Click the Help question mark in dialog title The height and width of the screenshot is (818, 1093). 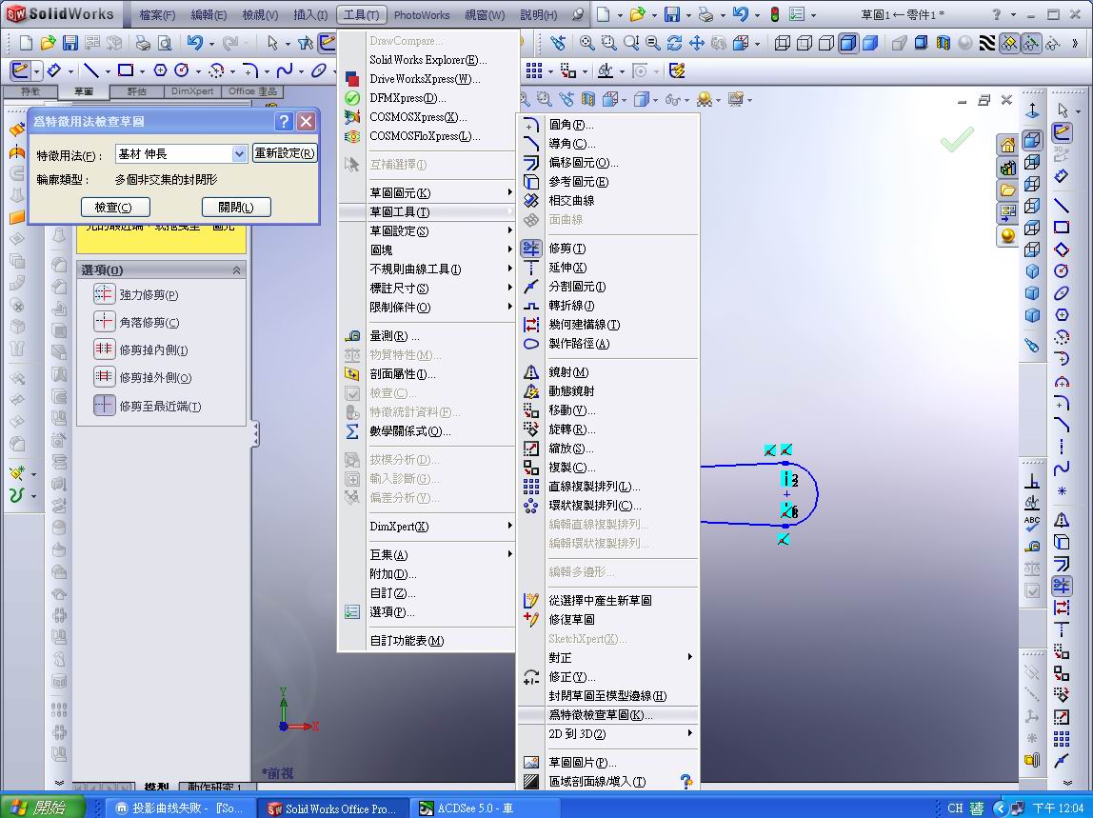tap(284, 121)
